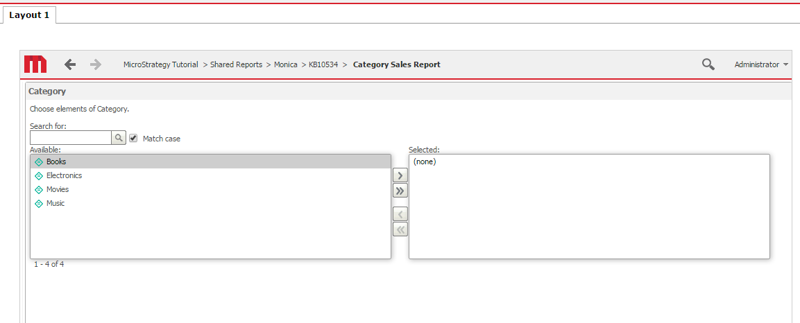Toggle the Match case checkbox
800x323 pixels.
[x=133, y=138]
